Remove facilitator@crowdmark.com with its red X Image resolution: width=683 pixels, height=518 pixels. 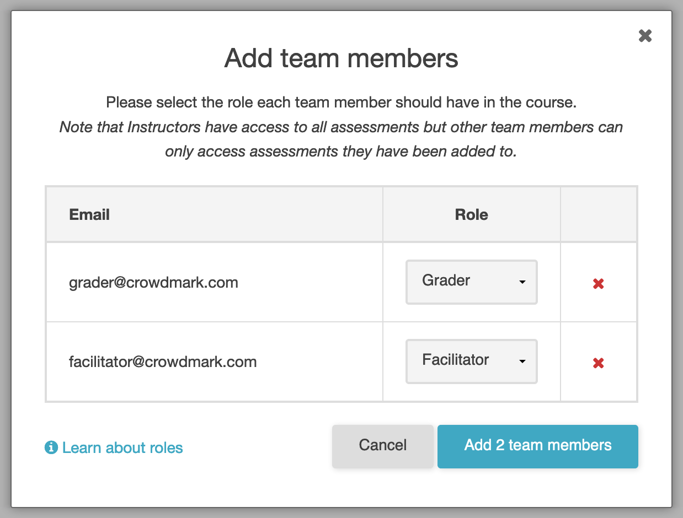click(598, 363)
